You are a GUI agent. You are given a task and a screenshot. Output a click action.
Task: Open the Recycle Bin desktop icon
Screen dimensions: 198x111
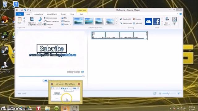[x=5, y=6]
